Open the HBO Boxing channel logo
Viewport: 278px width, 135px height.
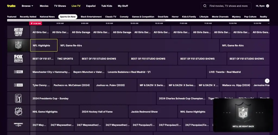(18, 125)
